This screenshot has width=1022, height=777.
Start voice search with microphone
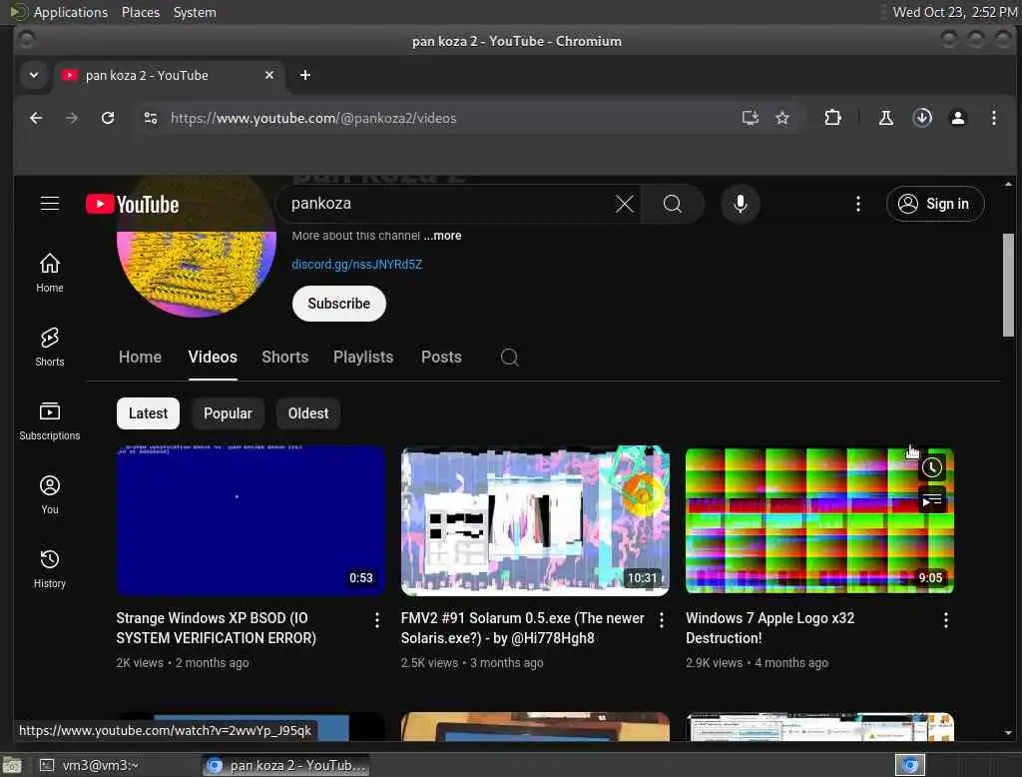pyautogui.click(x=740, y=204)
